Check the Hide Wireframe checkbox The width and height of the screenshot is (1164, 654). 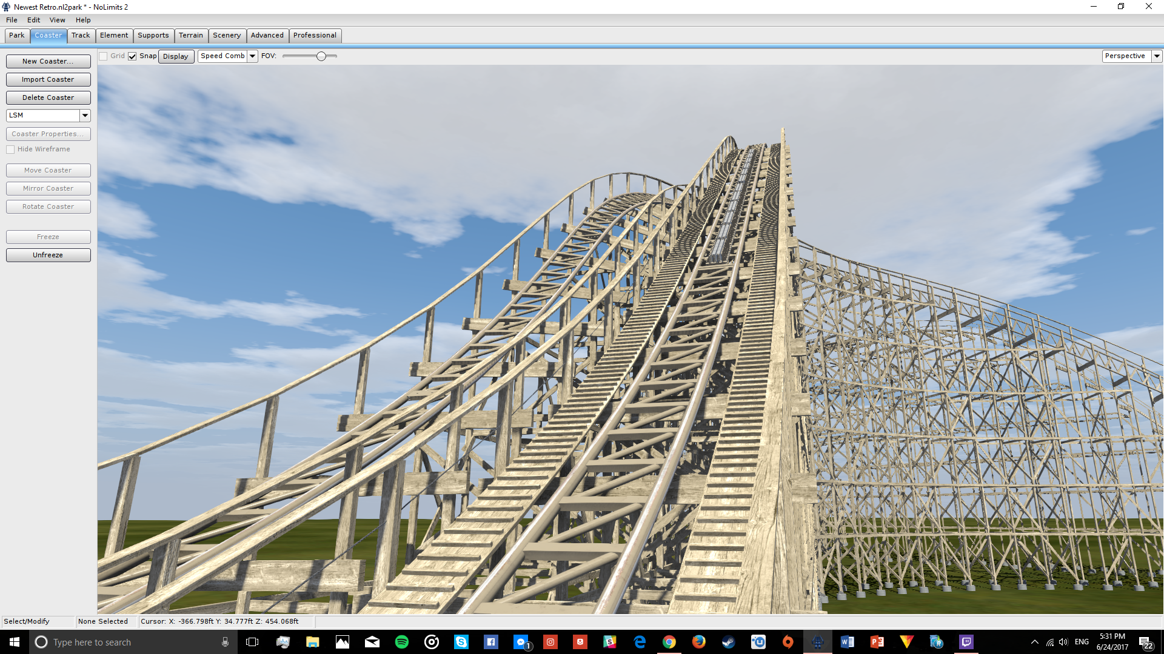10,150
